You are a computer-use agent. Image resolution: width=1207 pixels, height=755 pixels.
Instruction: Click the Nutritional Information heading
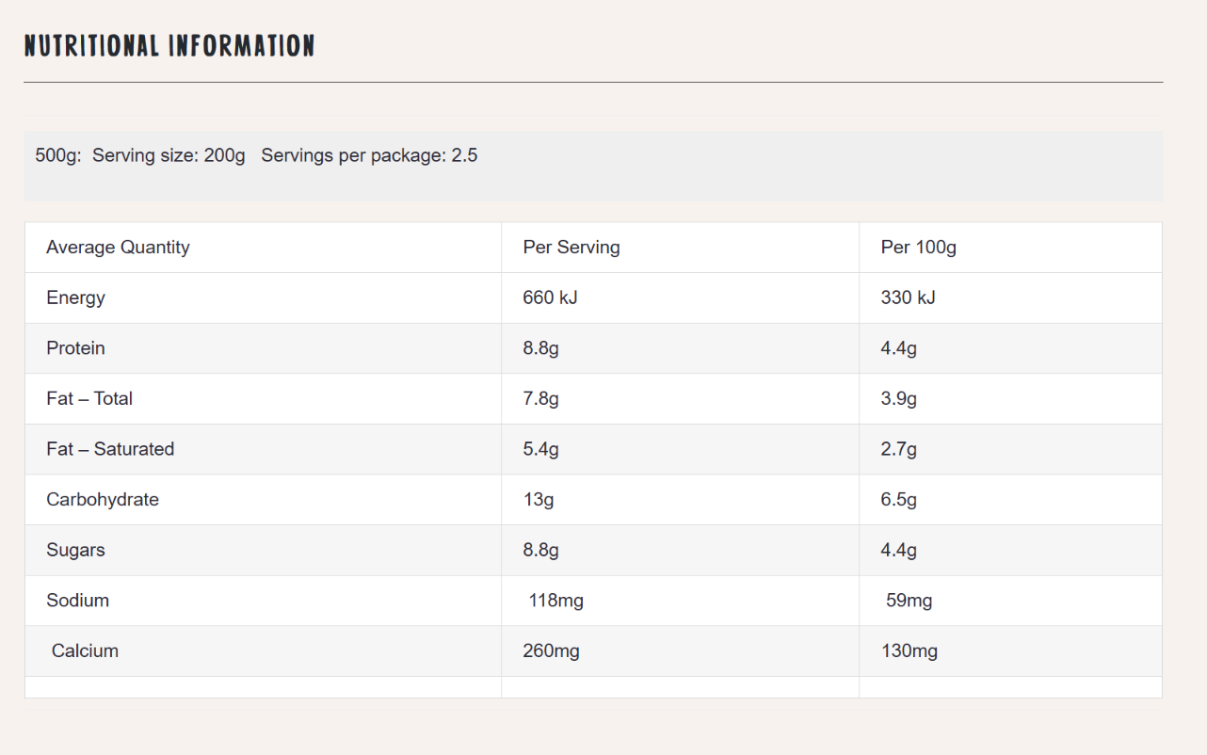point(169,45)
